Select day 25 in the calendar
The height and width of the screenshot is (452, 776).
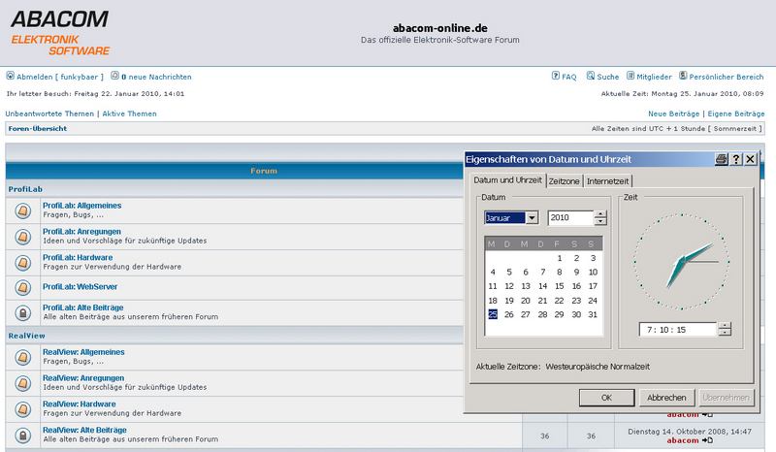pos(493,314)
